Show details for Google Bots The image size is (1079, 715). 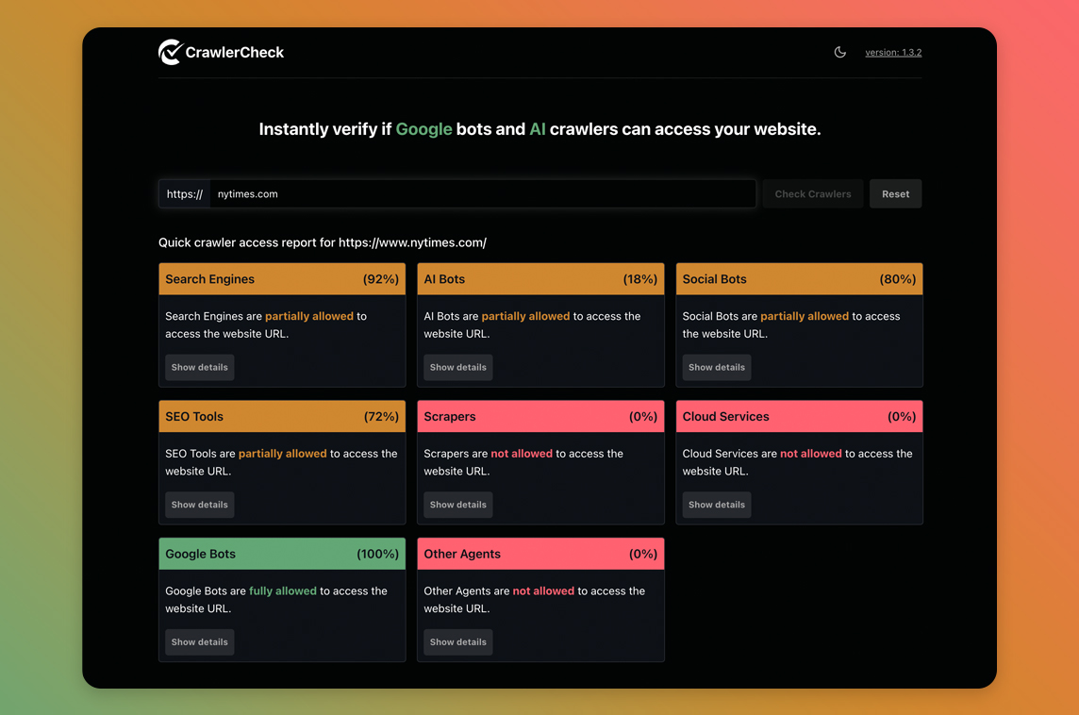(x=200, y=642)
